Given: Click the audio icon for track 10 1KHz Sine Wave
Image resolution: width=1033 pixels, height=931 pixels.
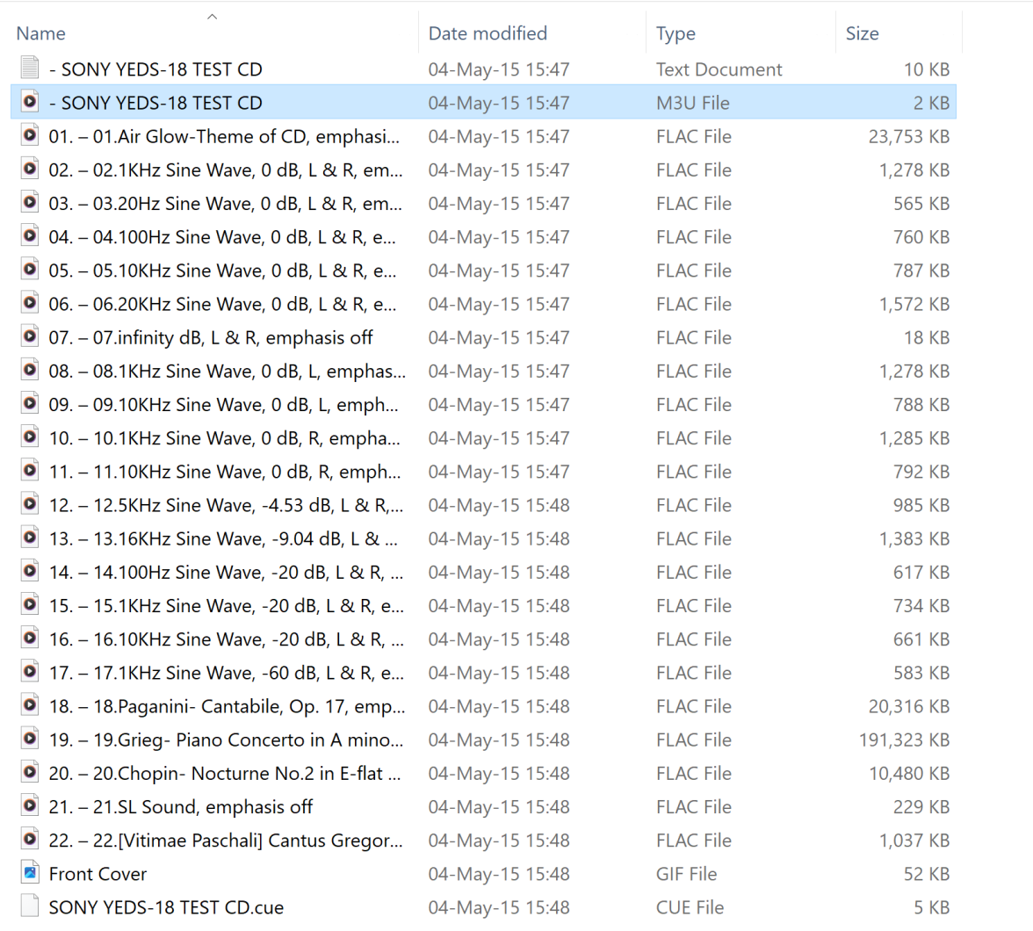Looking at the screenshot, I should [30, 437].
